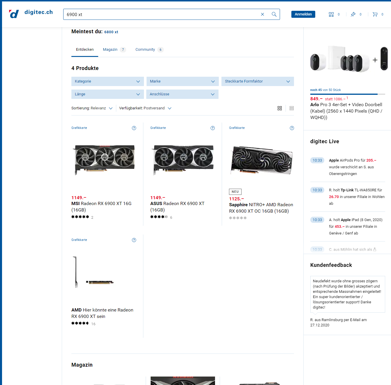This screenshot has width=391, height=385.
Task: Click Sapphire NITRO+ empty star rating
Action: 238,218
